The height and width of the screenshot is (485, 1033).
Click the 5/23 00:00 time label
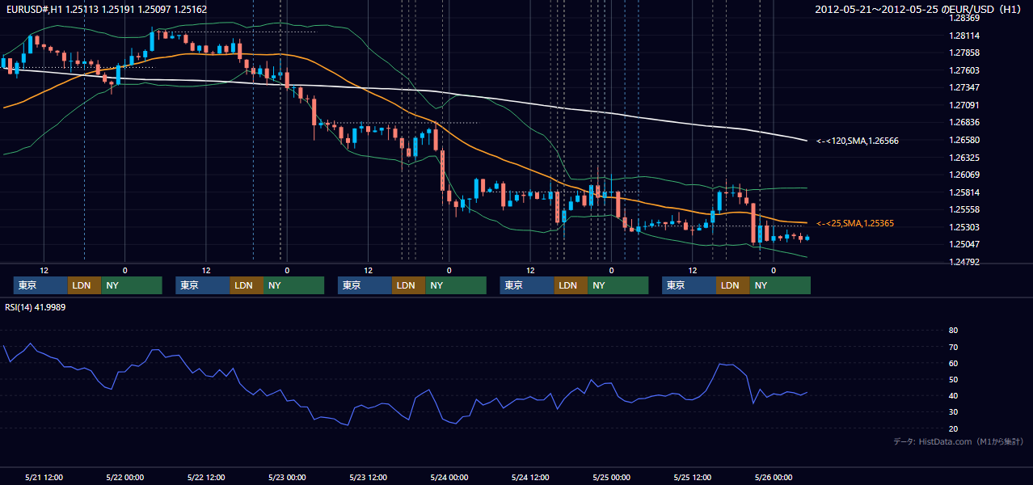pos(287,477)
